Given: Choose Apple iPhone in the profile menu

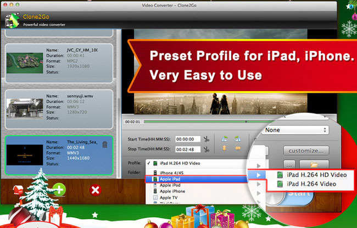Looking at the screenshot, I should pyautogui.click(x=197, y=191).
